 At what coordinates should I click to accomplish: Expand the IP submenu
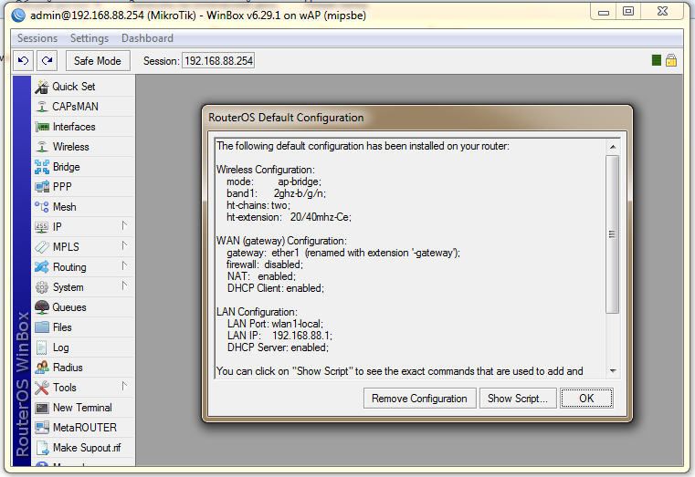(124, 226)
